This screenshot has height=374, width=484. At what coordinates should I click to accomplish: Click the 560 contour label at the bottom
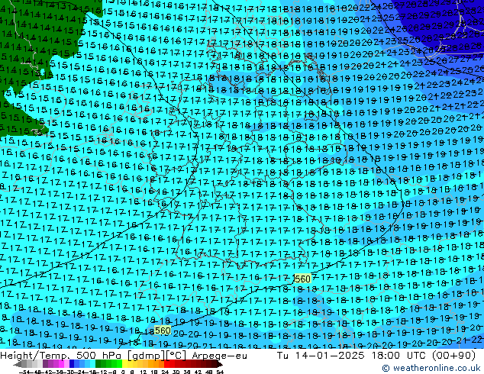coord(163,330)
